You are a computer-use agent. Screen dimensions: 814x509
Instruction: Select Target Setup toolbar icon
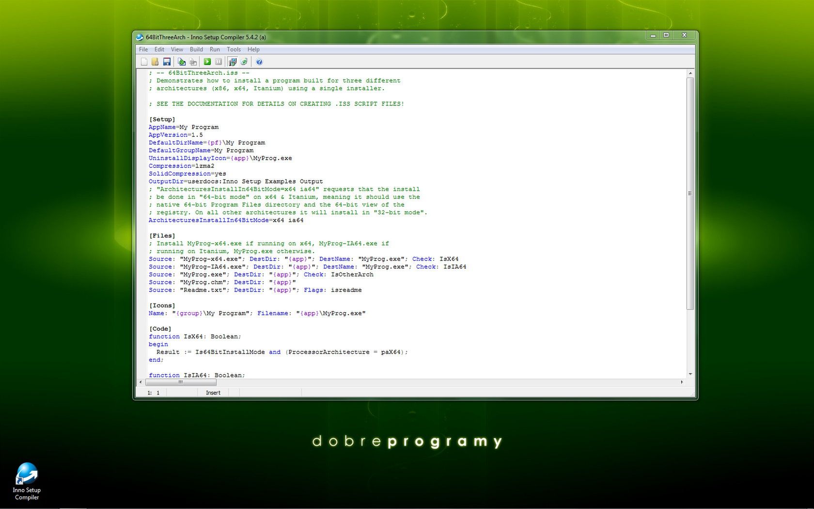coord(233,62)
